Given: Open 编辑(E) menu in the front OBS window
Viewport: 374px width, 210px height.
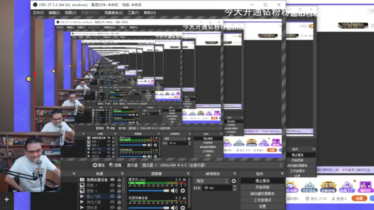Looking at the screenshot, I should click(x=54, y=13).
